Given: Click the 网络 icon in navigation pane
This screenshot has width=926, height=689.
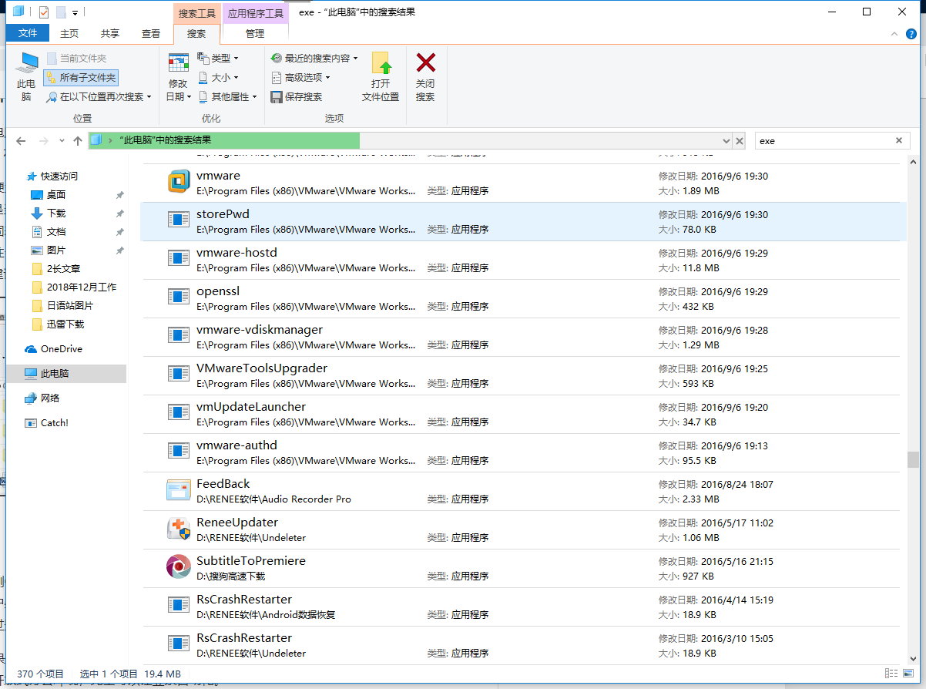Looking at the screenshot, I should click(x=31, y=398).
